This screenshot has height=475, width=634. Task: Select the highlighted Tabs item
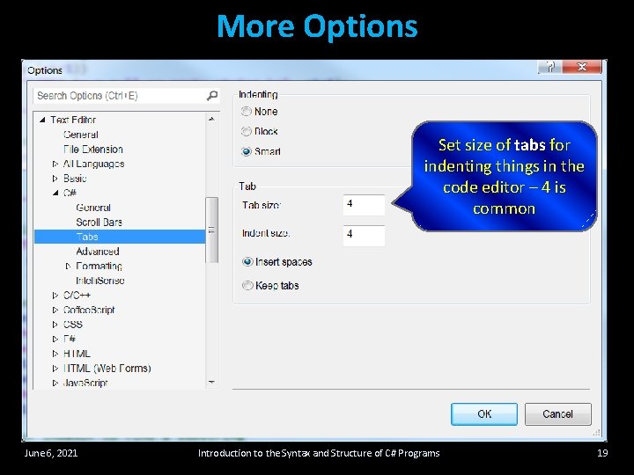point(120,237)
